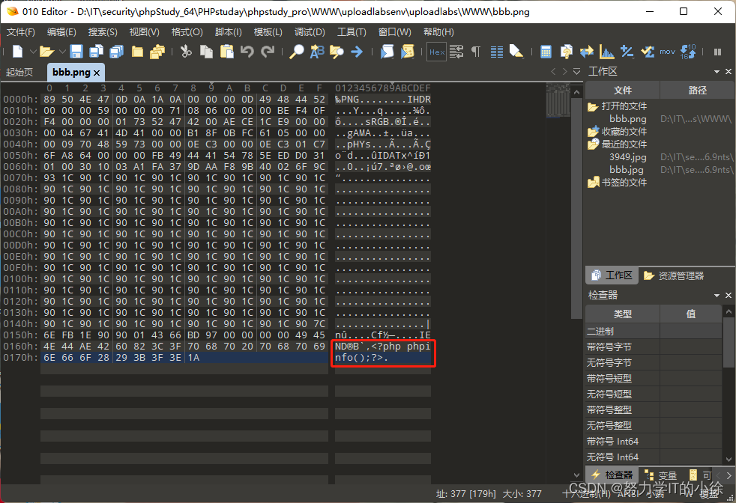Open the Replace tool icon
Viewport: 736px width, 503px height.
pos(317,51)
